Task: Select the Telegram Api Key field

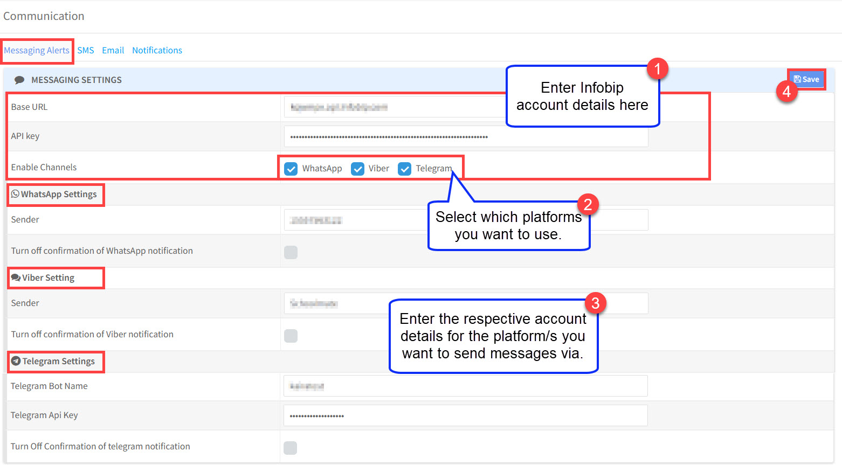Action: tap(465, 415)
